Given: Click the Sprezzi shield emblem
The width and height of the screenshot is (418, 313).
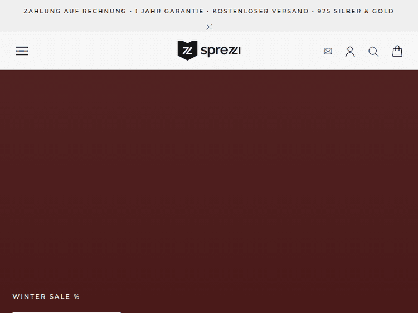Looking at the screenshot, I should pos(187,51).
